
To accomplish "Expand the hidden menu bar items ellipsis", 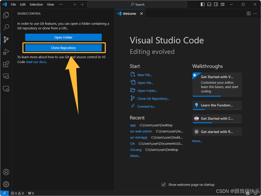I will coord(61,4).
